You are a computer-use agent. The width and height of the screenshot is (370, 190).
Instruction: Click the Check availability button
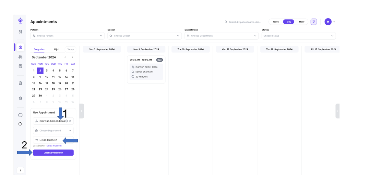coord(53,153)
